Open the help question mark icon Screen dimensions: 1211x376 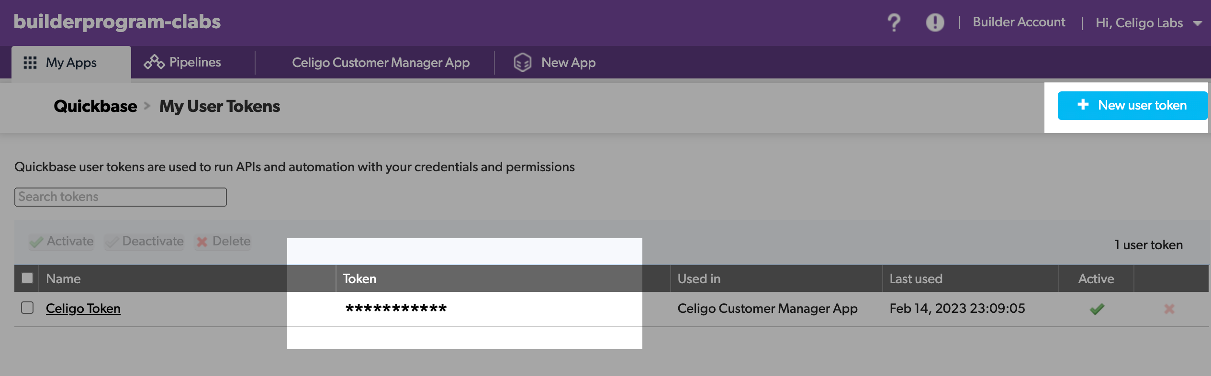click(x=894, y=22)
